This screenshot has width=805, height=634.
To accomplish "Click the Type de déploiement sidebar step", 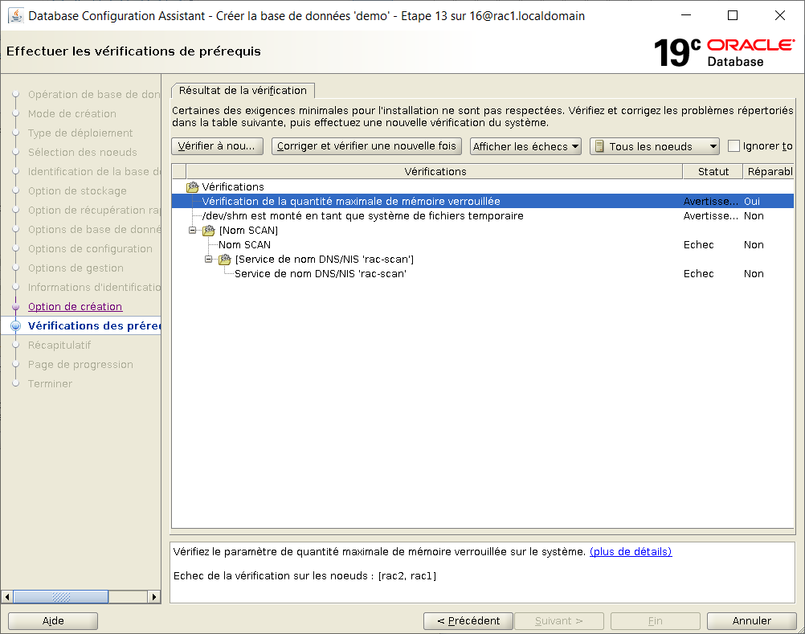I will point(80,133).
